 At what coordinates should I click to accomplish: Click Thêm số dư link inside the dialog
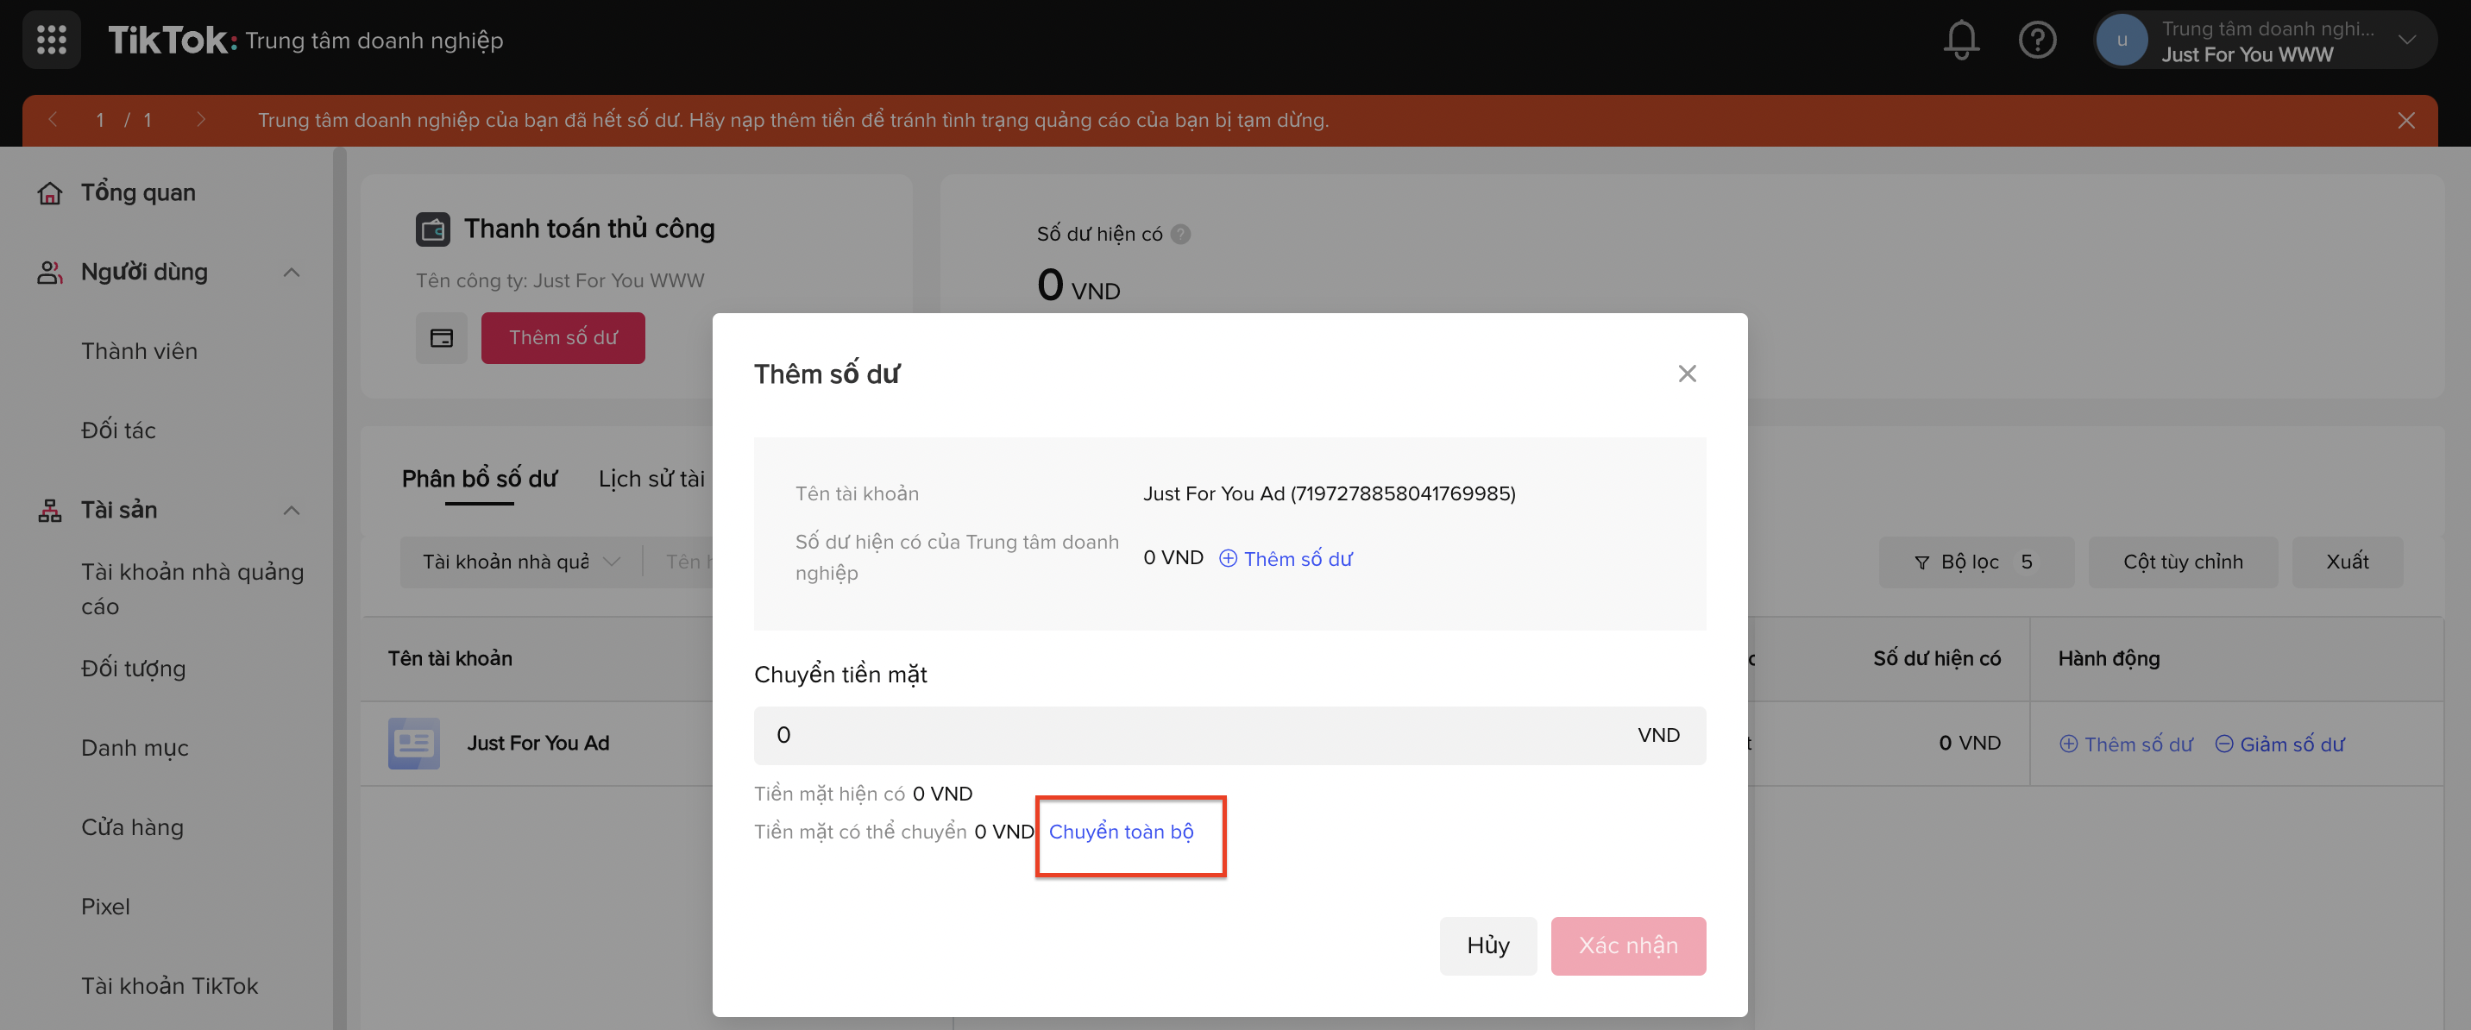[1286, 559]
